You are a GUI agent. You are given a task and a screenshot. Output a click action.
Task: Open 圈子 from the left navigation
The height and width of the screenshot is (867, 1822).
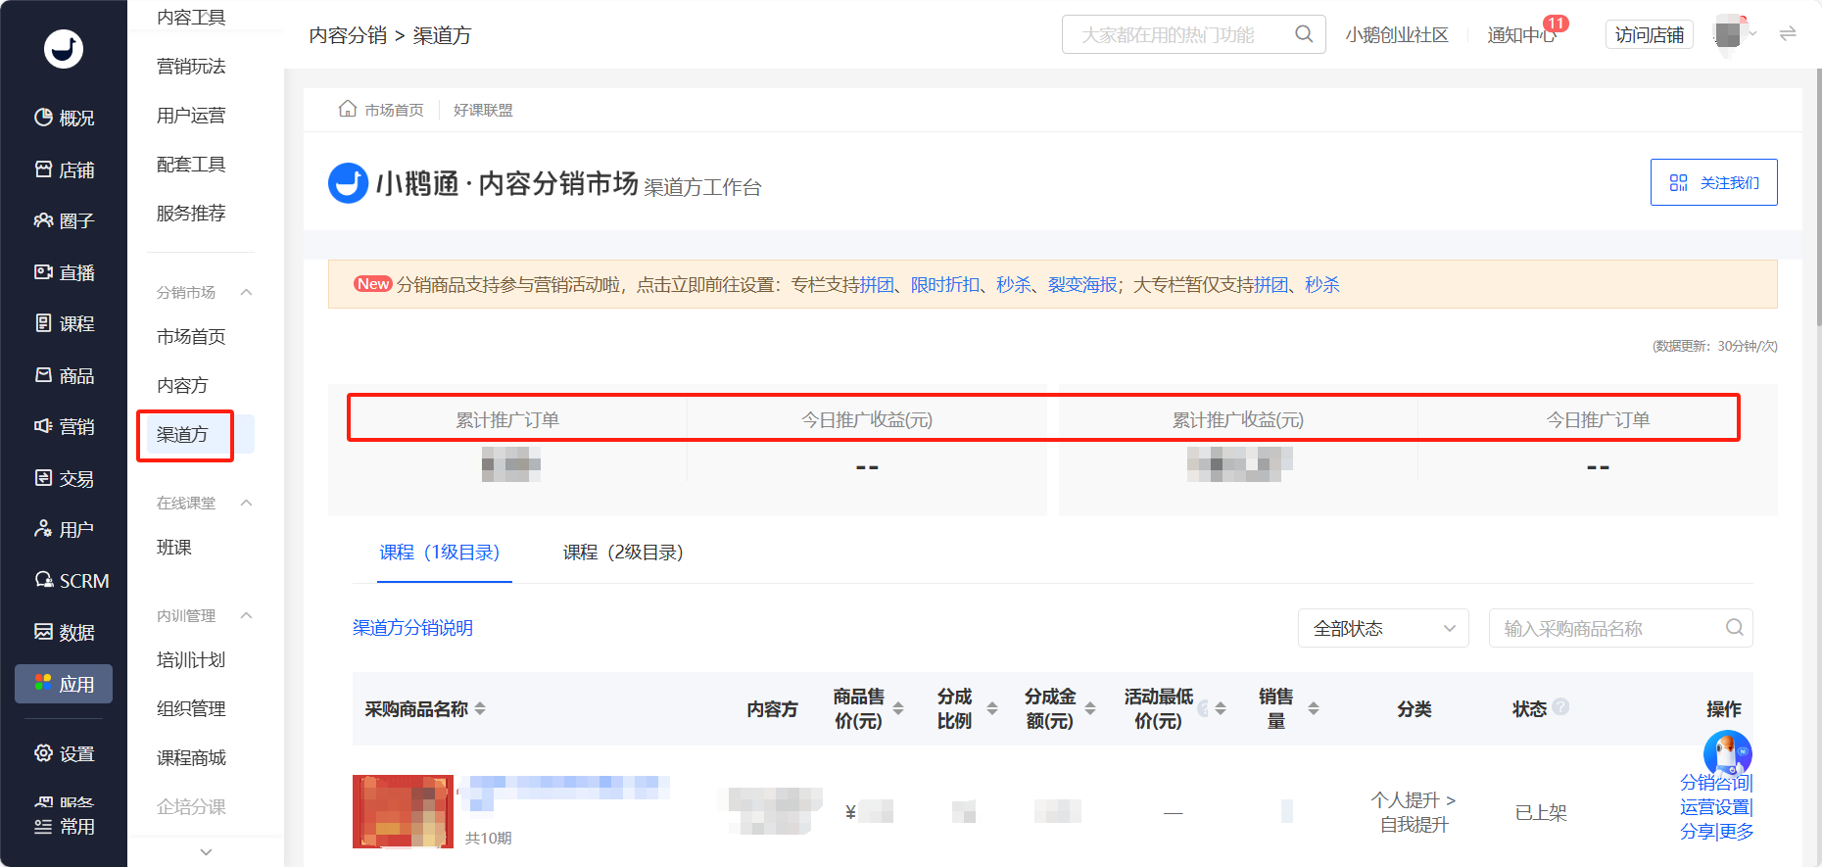point(64,220)
